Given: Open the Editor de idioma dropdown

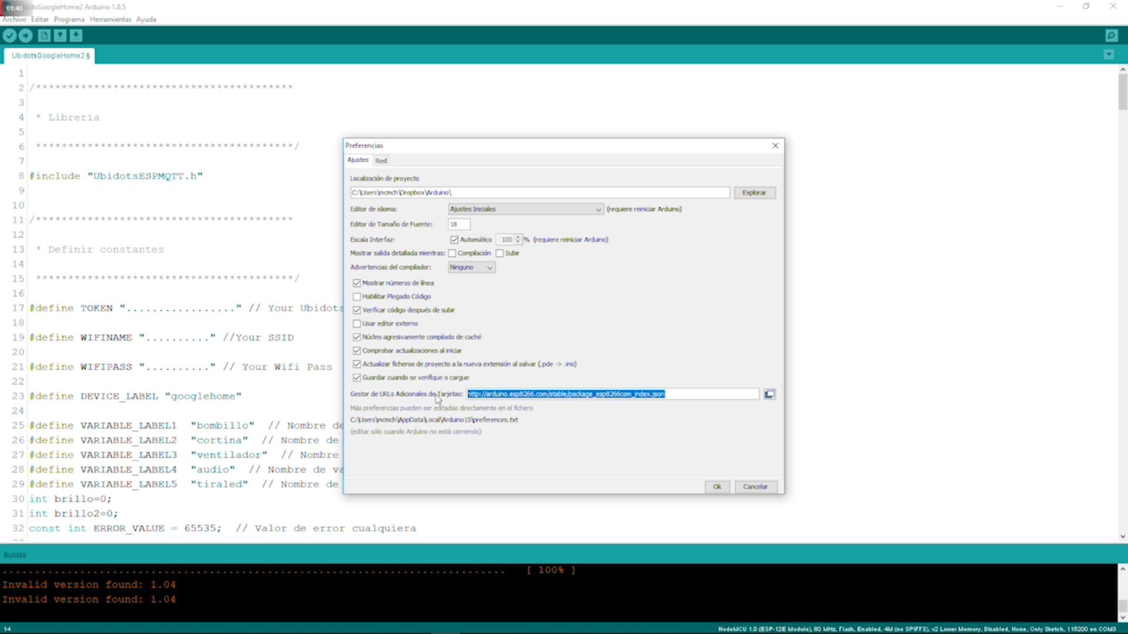Looking at the screenshot, I should [526, 209].
